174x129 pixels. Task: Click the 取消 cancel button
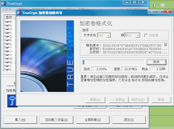[161, 100]
